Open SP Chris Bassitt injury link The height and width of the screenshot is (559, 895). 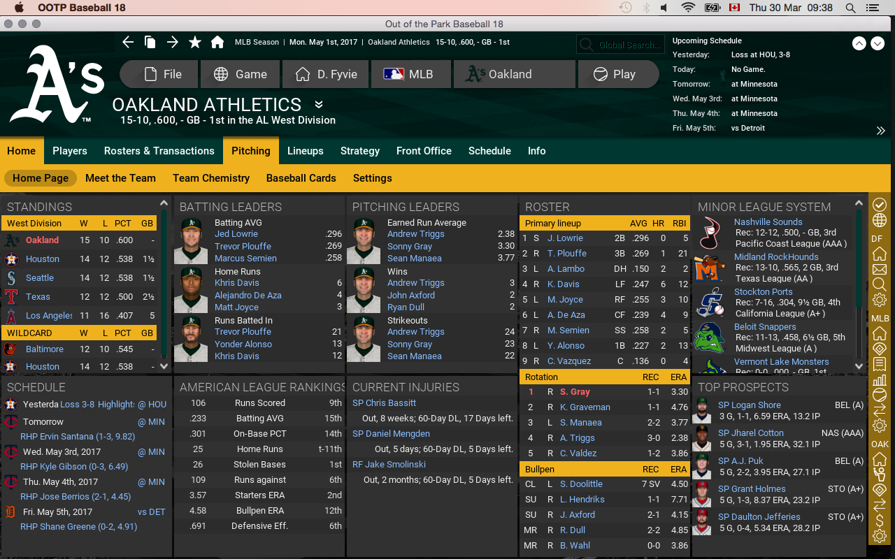click(x=384, y=403)
